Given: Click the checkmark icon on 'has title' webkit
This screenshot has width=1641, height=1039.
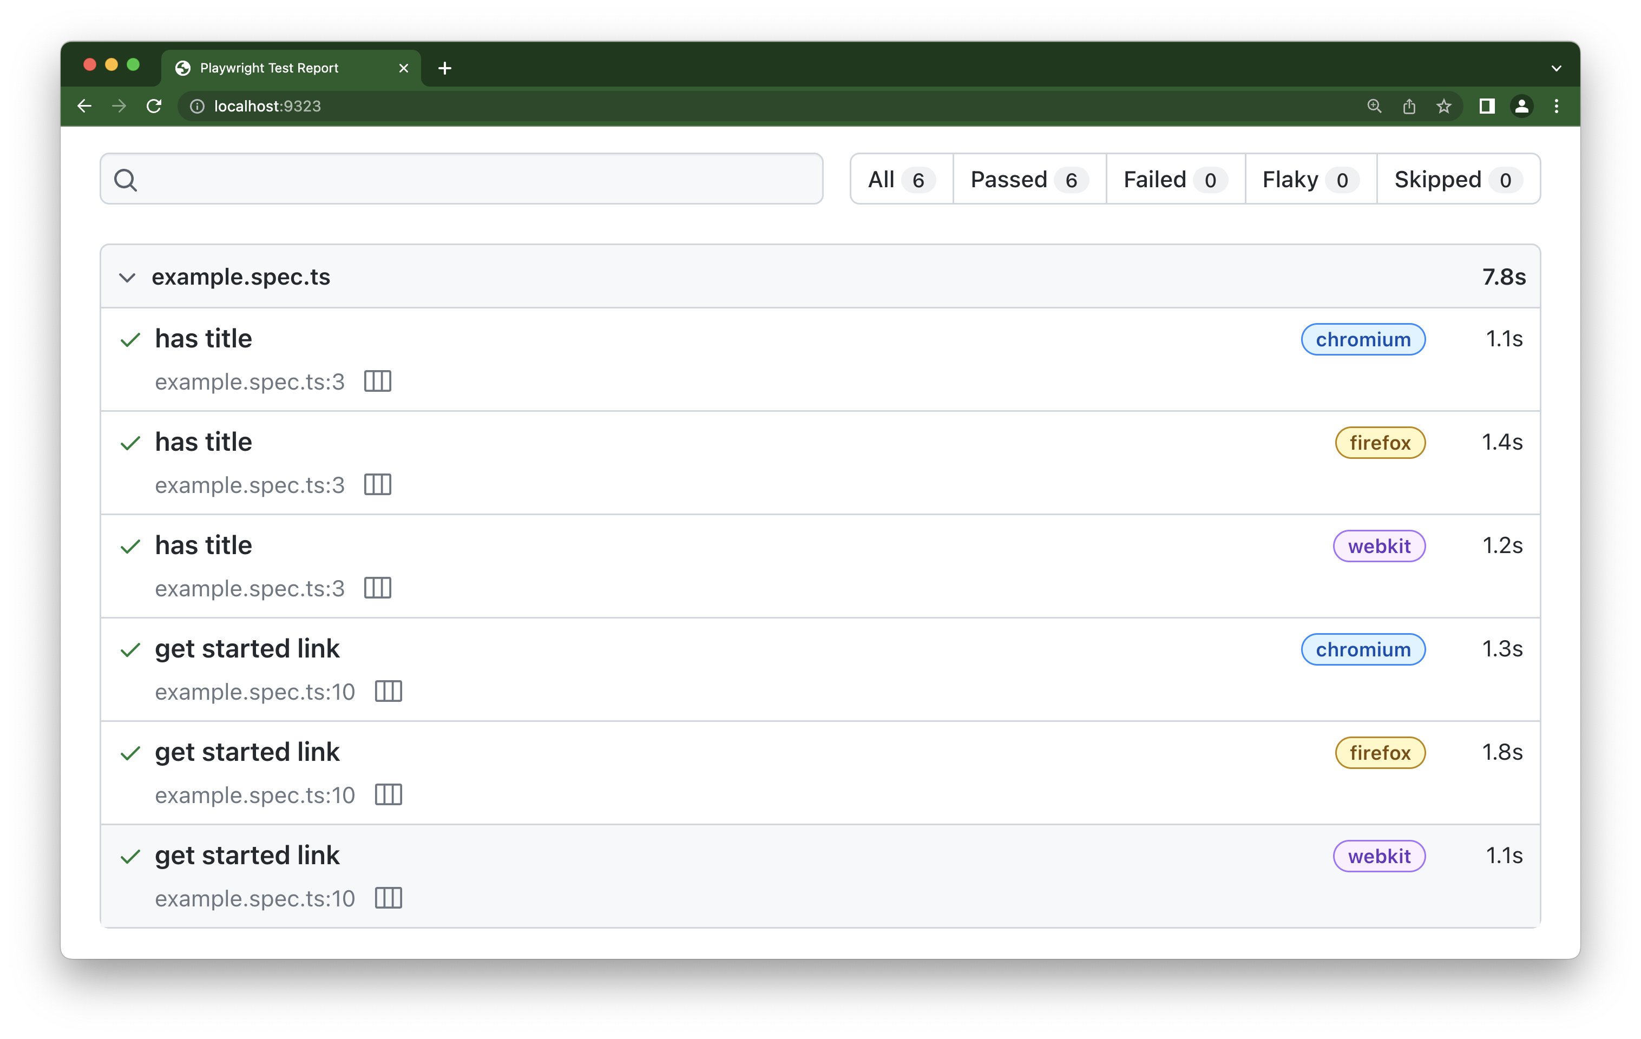Looking at the screenshot, I should tap(132, 545).
